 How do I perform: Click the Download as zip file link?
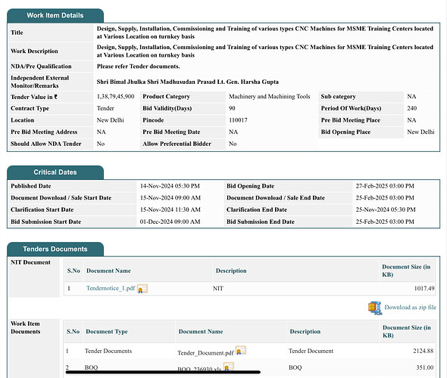click(410, 307)
